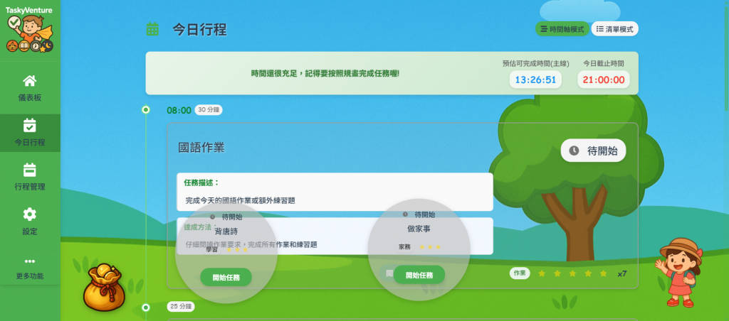The width and height of the screenshot is (729, 321).
Task: Open 更多功能 menu in sidebar
Action: pyautogui.click(x=30, y=268)
